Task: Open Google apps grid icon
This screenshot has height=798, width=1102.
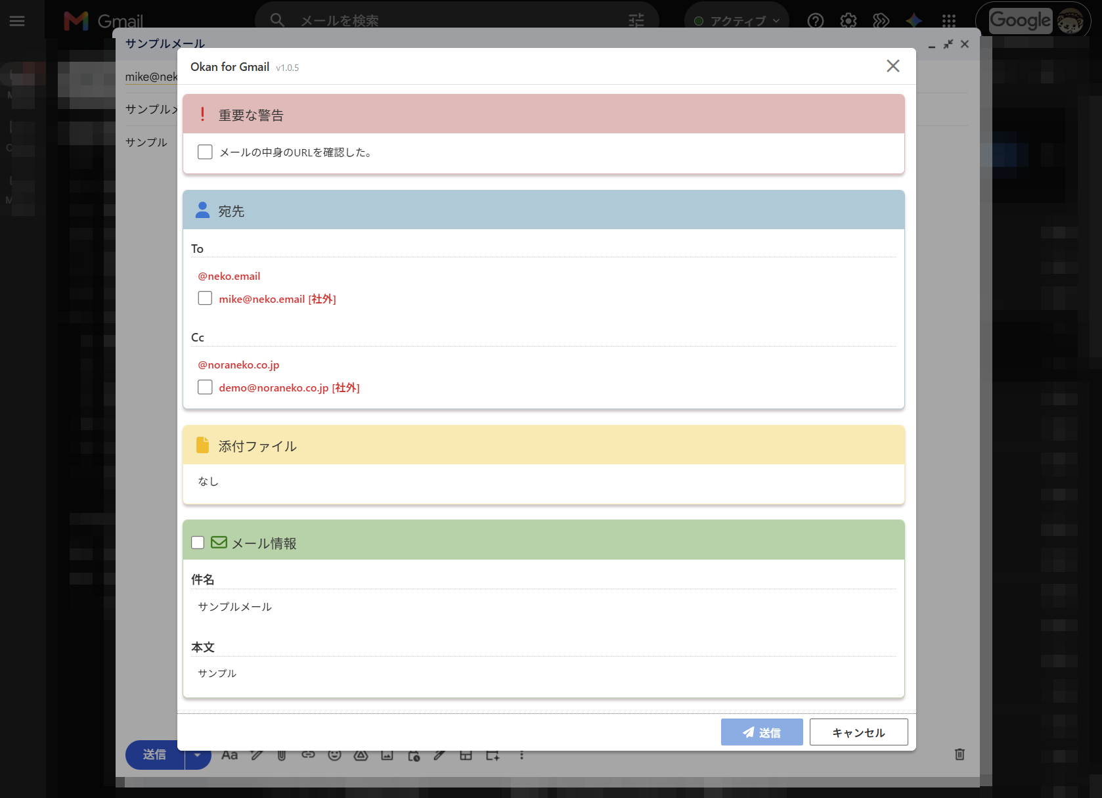Action: click(949, 21)
